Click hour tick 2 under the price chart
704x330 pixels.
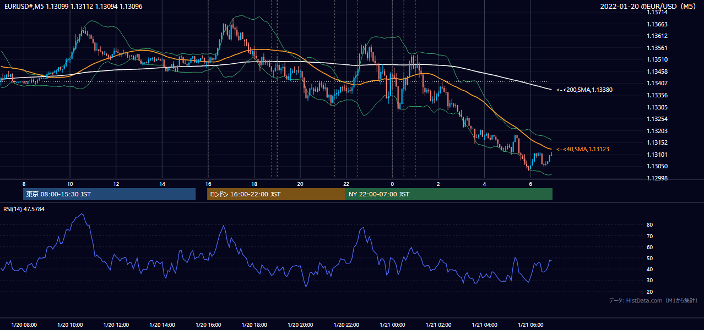coord(438,184)
